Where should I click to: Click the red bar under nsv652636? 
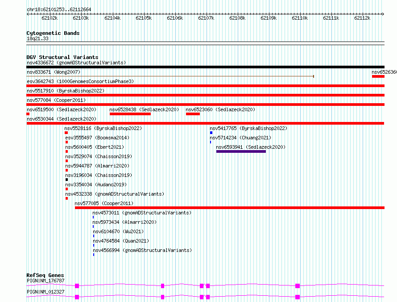pyautogui.click(x=378, y=76)
